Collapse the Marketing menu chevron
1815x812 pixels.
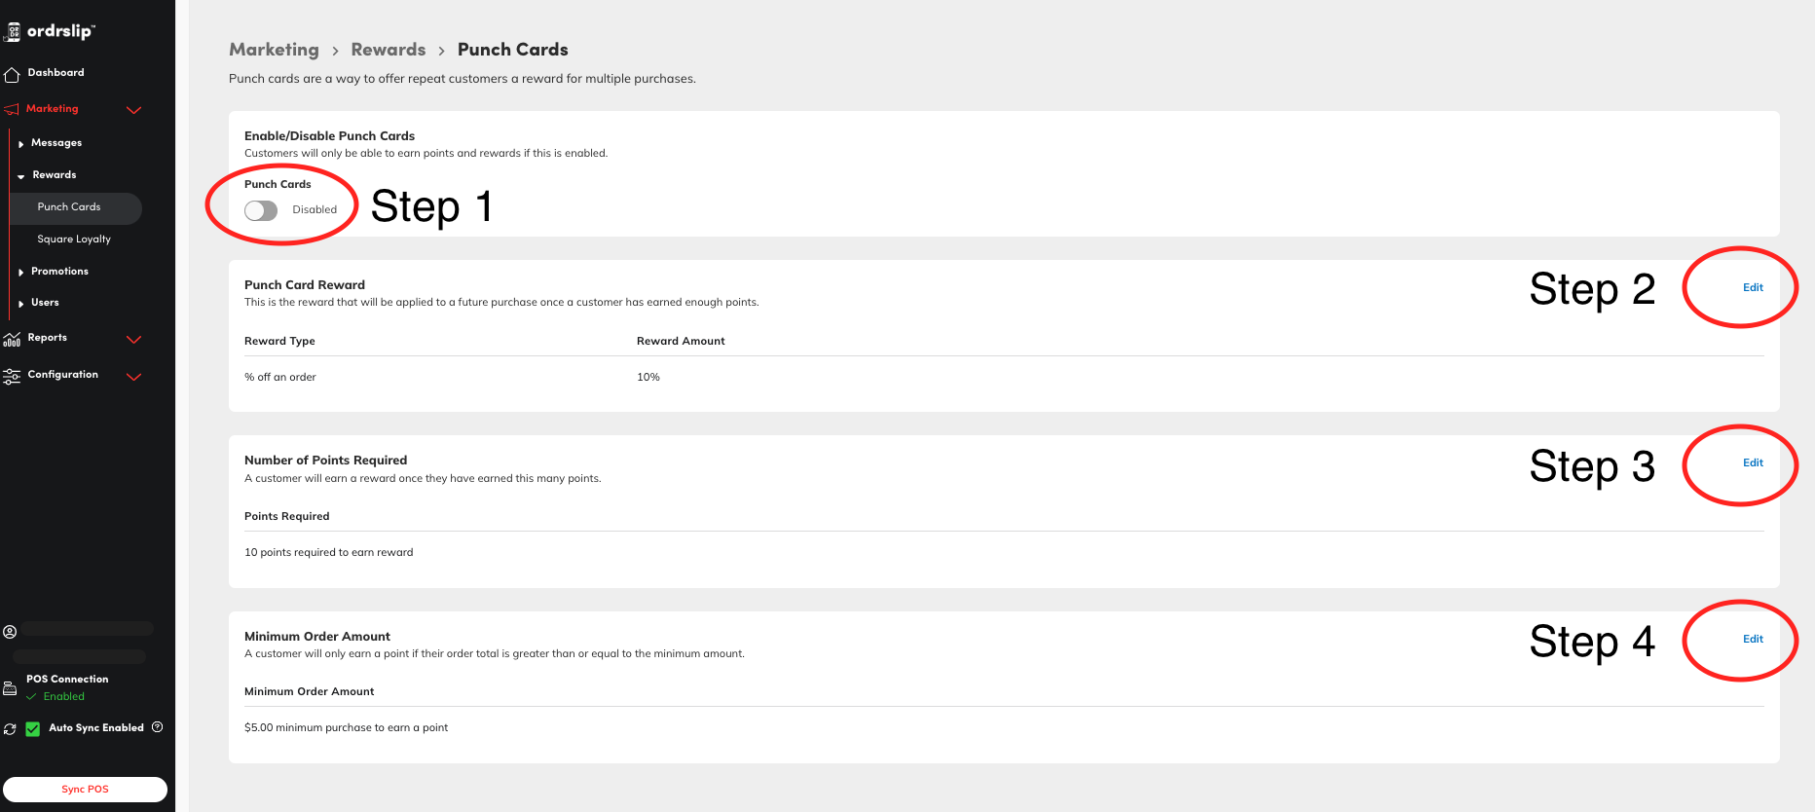(134, 110)
